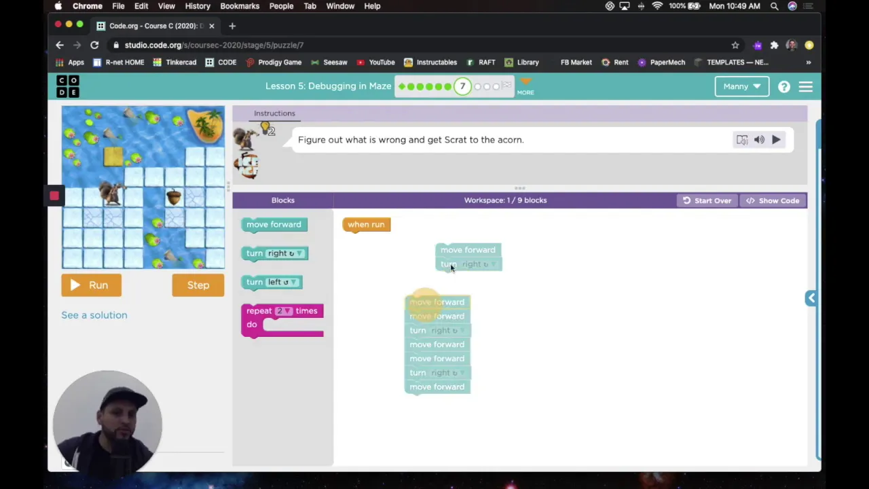Screen dimensions: 869x489
Task: Open the Apple menu
Action: [58, 6]
